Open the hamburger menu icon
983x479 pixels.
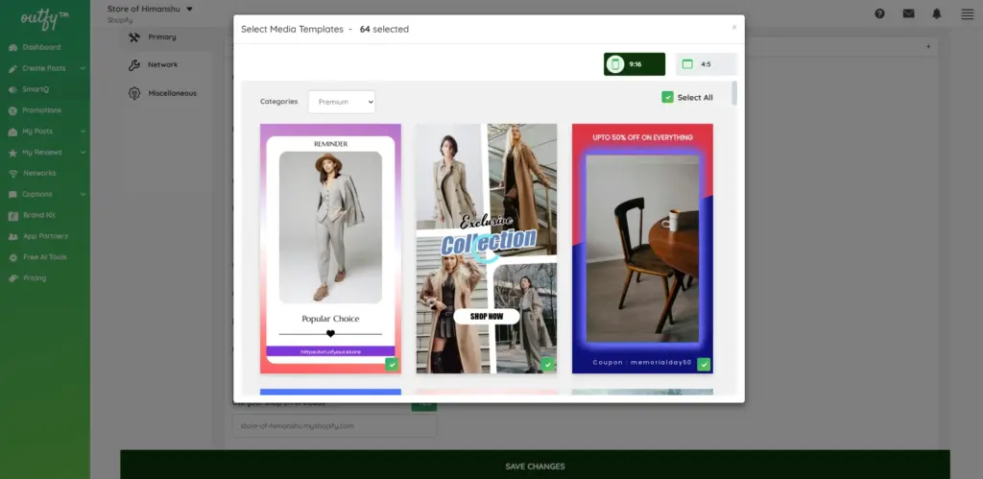[965, 13]
